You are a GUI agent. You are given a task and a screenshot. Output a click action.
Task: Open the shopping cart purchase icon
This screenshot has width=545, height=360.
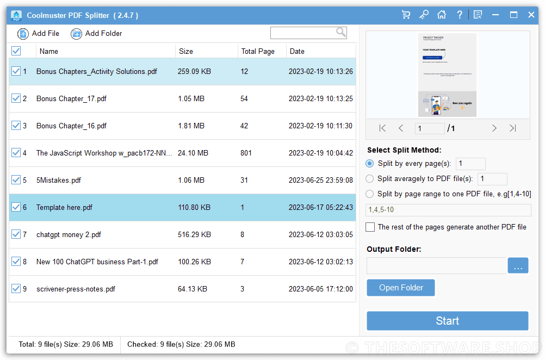pos(406,15)
